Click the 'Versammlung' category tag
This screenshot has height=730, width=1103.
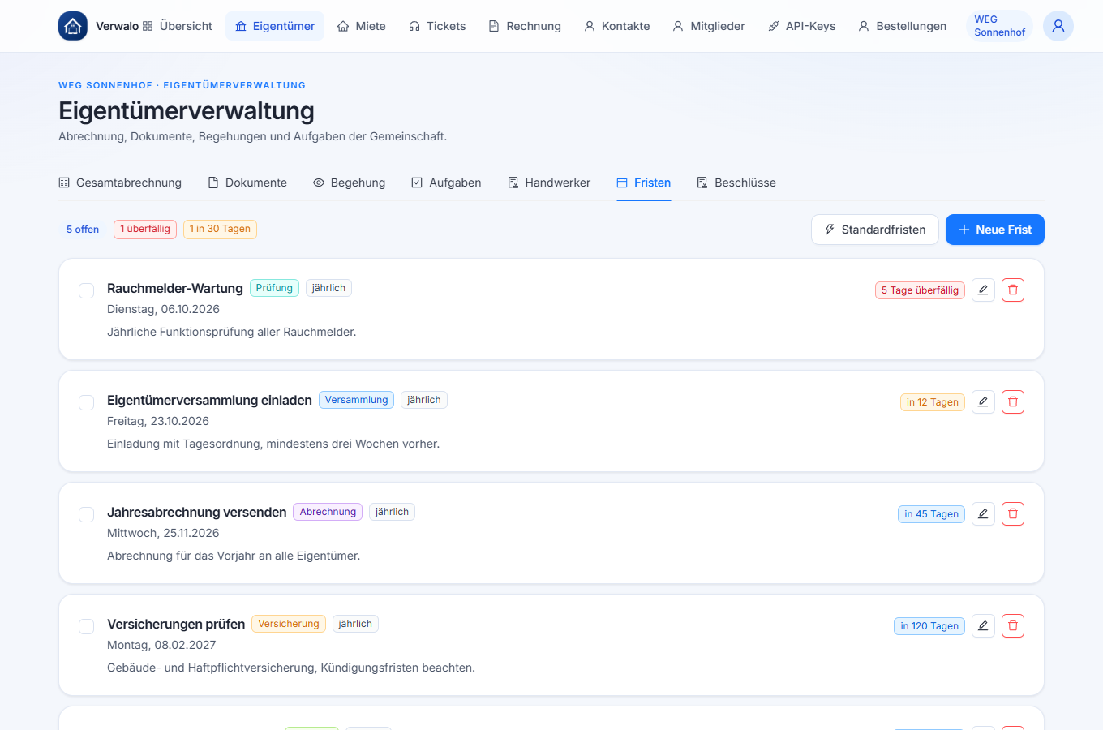[x=357, y=400]
